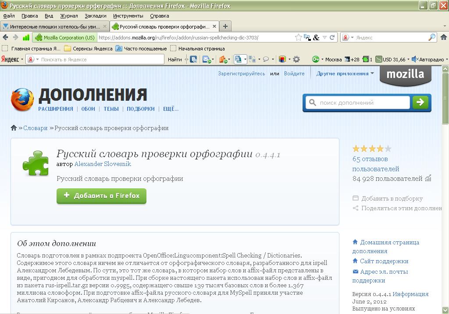Image resolution: width=449 pixels, height=314 pixels.
Task: Reload the page with the refresh icon
Action: click(x=332, y=38)
